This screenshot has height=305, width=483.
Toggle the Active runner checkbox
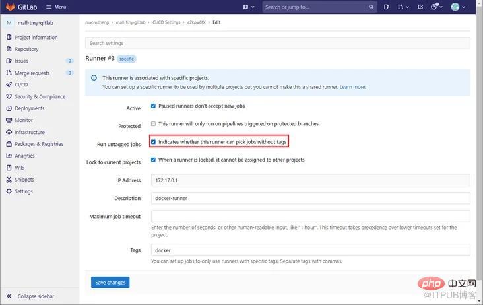153,106
